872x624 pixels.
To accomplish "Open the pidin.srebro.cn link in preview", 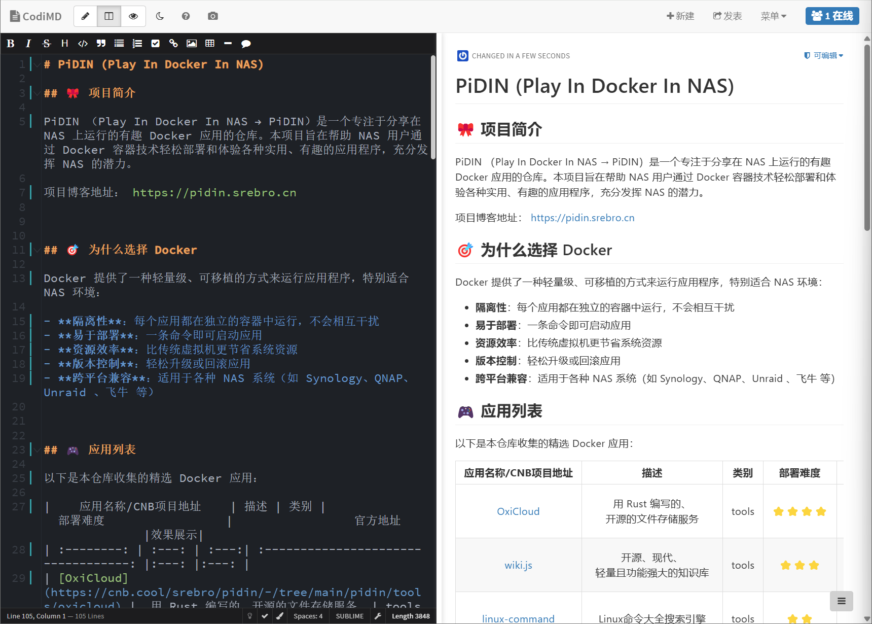I will (583, 218).
